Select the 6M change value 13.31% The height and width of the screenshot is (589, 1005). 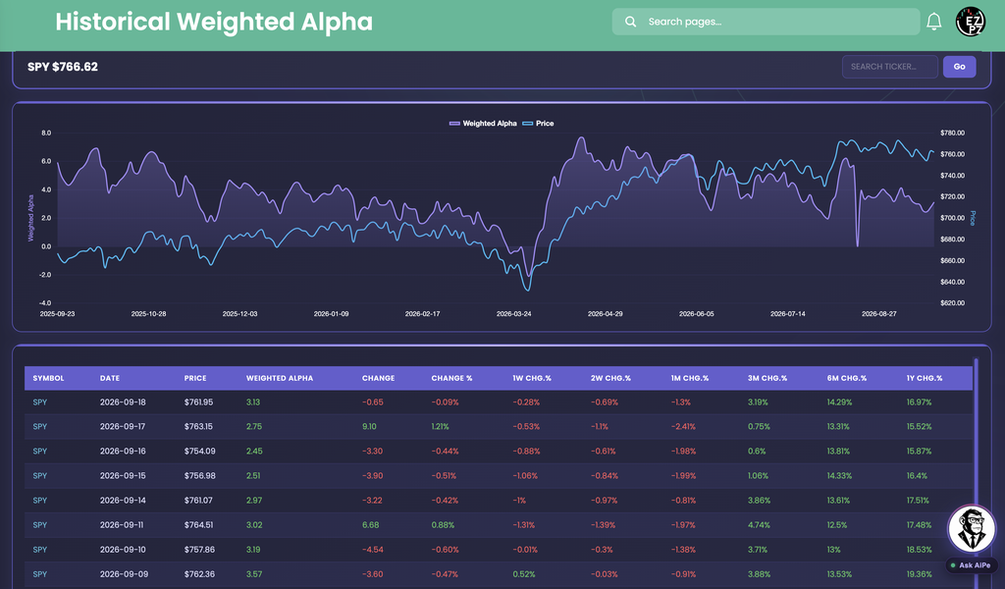click(x=838, y=427)
